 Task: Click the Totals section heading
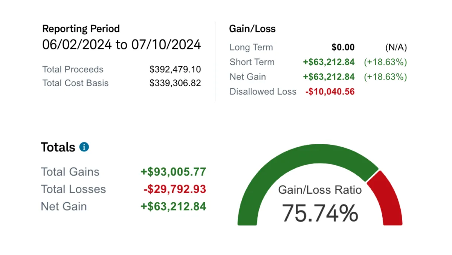(x=58, y=147)
